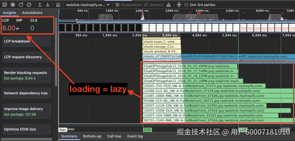Select the chunk.toast_C-sshe network request
The width and height of the screenshot is (295, 141).
[x=161, y=42]
